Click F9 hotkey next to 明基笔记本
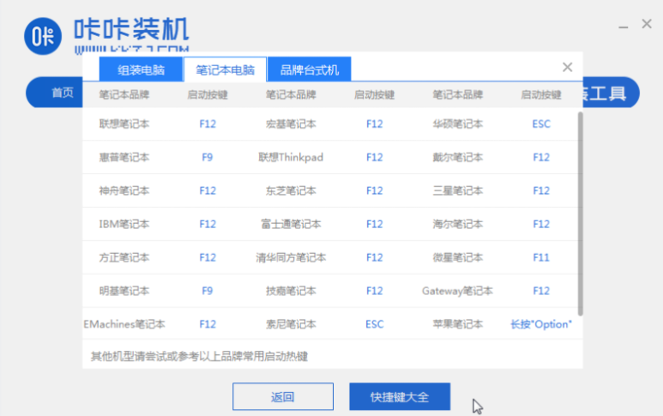Viewport: 663px width, 416px height. [x=208, y=291]
